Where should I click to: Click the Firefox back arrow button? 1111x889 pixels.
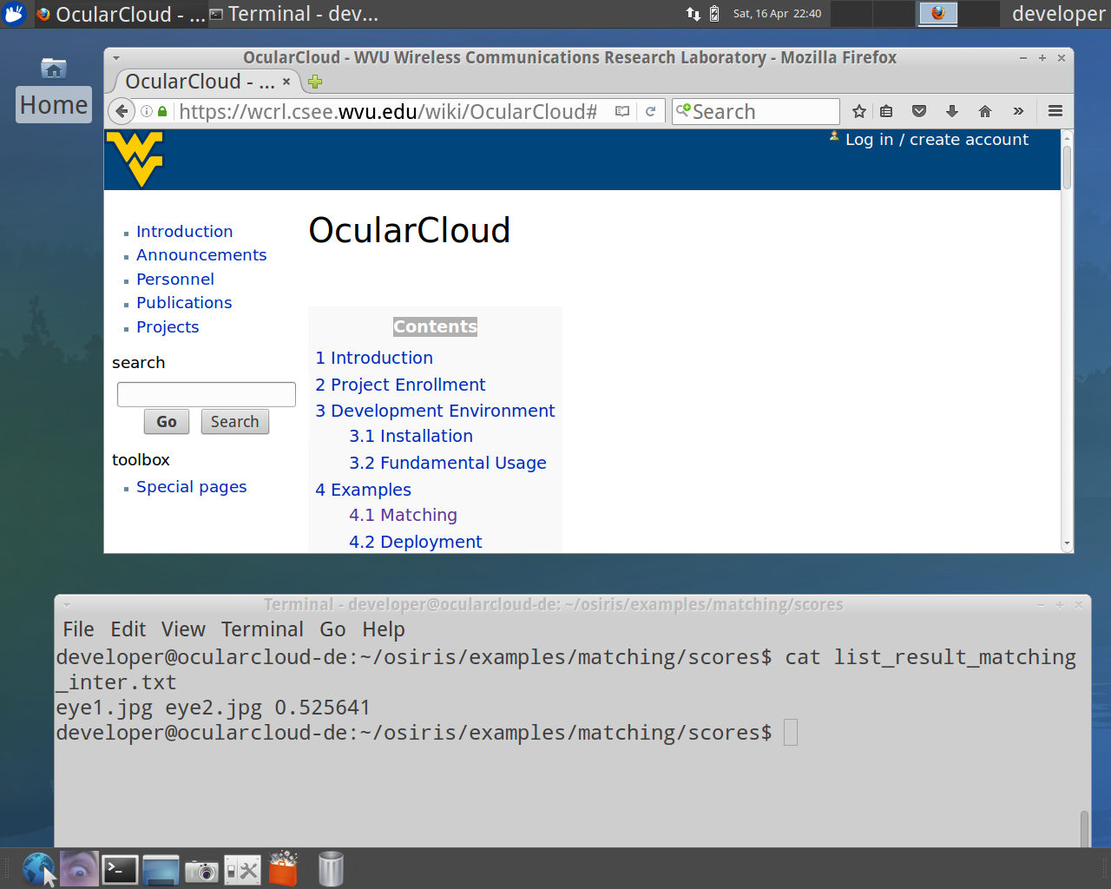122,111
